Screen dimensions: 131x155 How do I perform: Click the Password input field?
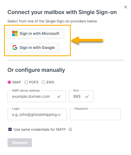(95, 114)
